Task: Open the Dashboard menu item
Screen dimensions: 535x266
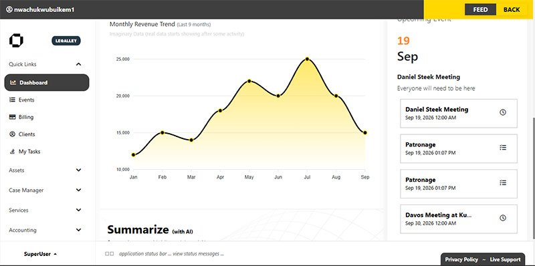Action: click(47, 82)
